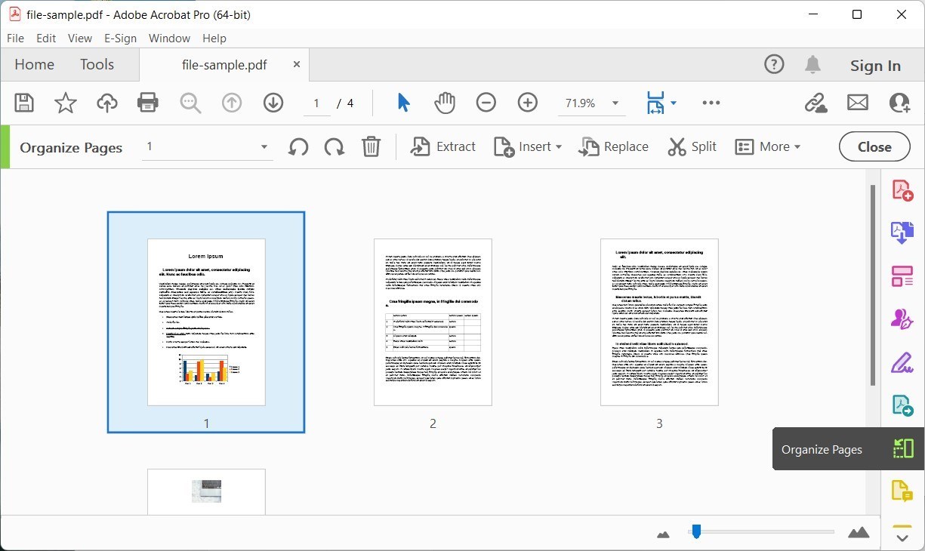Delete the selected page
The image size is (925, 551).
coord(370,146)
